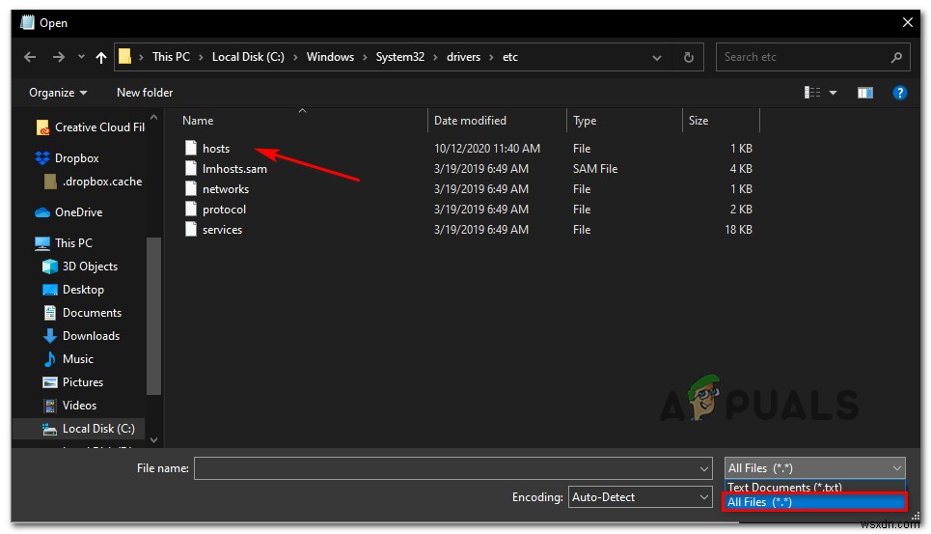The width and height of the screenshot is (931, 534).
Task: Open the Organize menu
Action: coord(58,93)
